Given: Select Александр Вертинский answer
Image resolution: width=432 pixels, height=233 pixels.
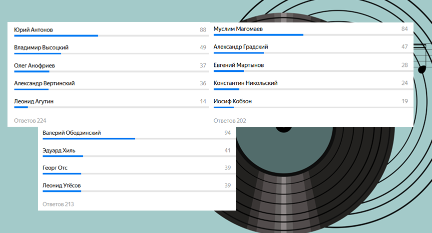Looking at the screenshot, I should 111,85.
